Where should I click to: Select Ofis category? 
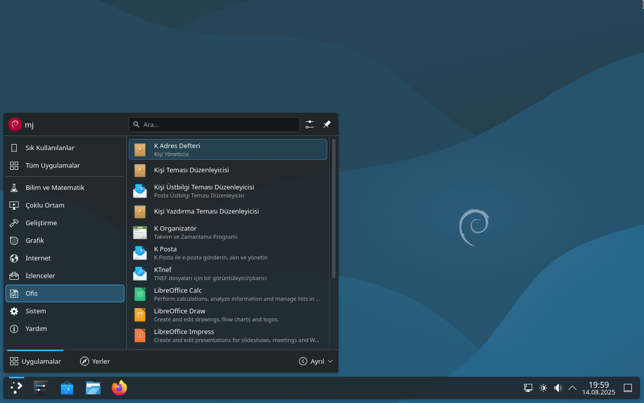click(65, 294)
